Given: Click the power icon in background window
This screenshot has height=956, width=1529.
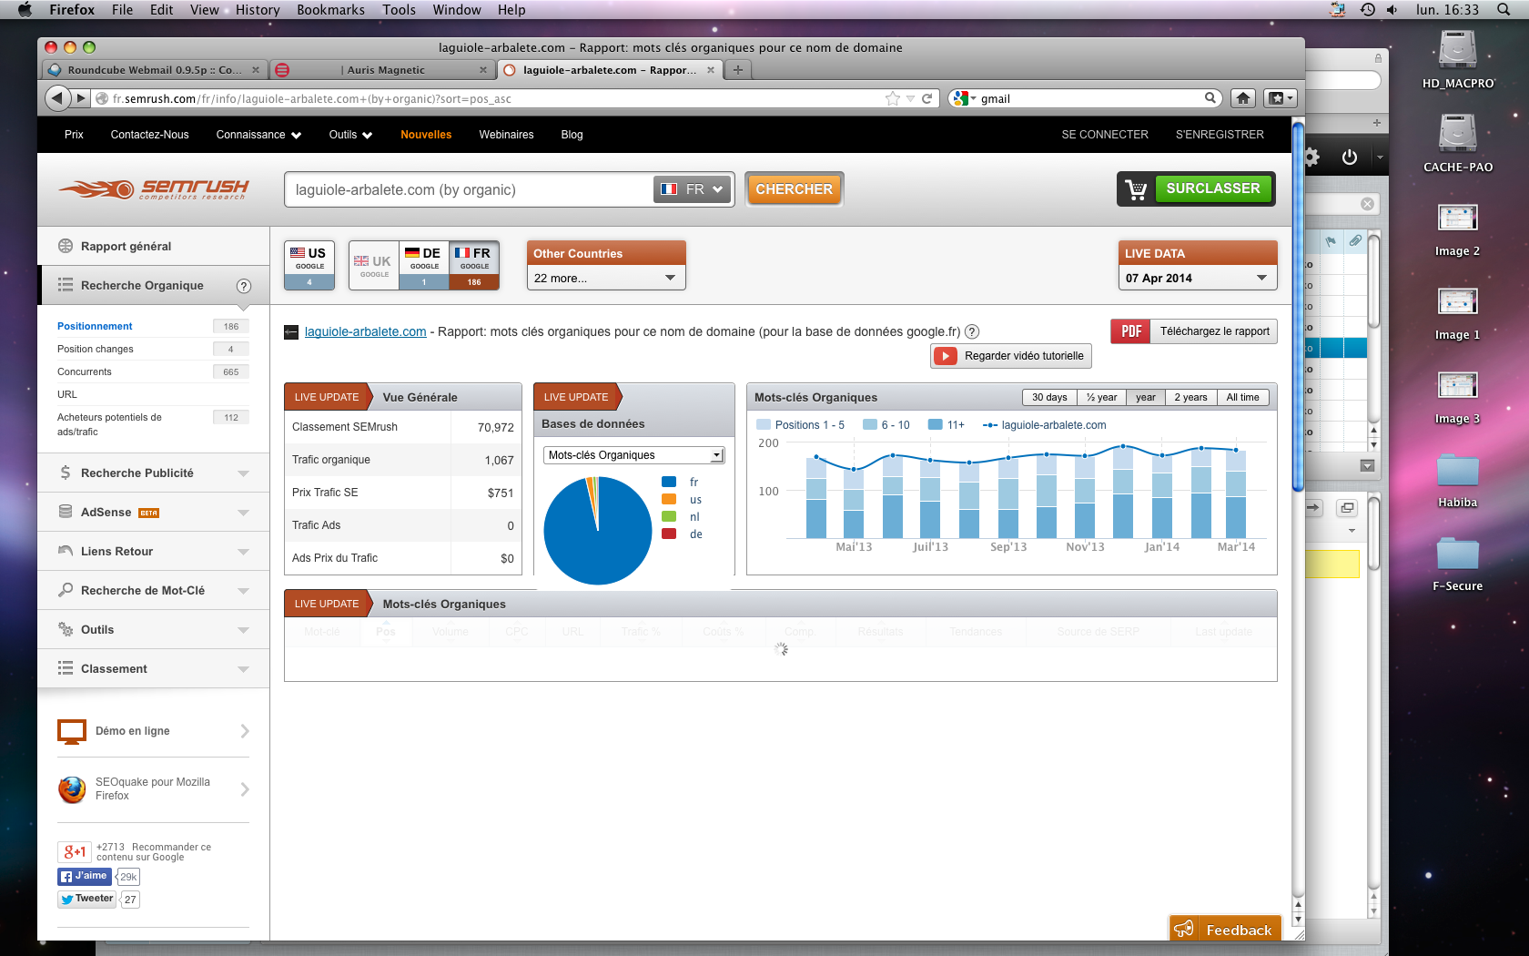Looking at the screenshot, I should click(x=1350, y=158).
